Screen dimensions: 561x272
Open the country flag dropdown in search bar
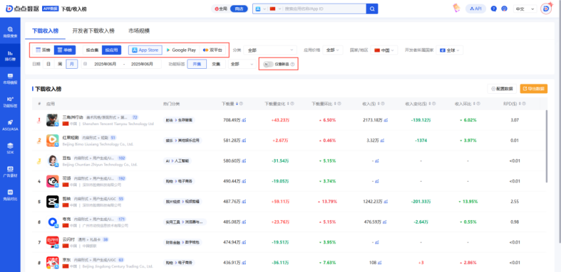coord(275,9)
